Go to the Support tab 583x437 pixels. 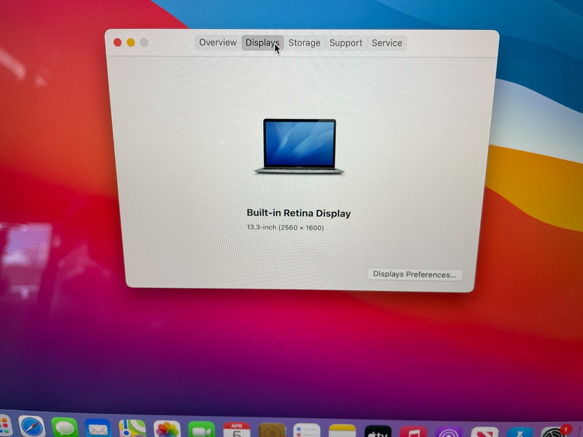(x=346, y=43)
